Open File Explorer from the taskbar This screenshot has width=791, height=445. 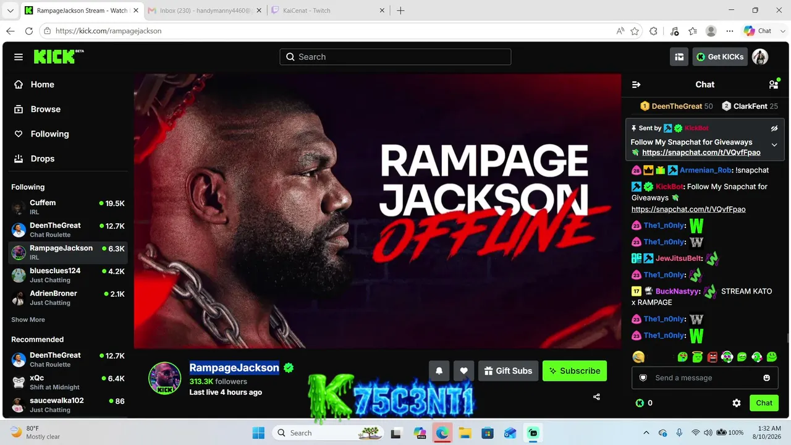(x=465, y=433)
